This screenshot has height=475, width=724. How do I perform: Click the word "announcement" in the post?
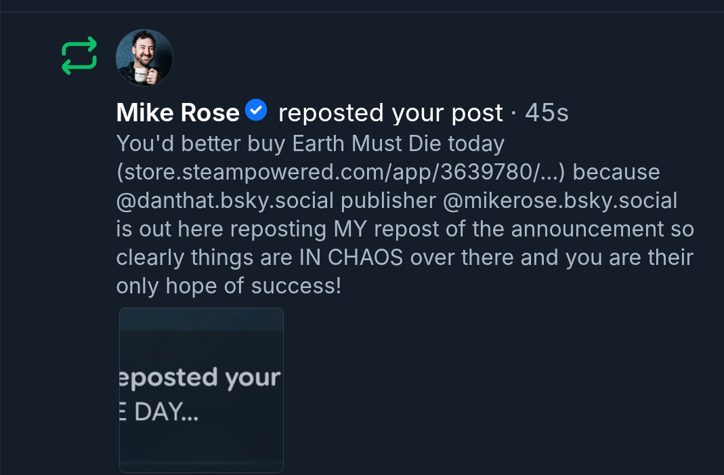[x=588, y=229]
